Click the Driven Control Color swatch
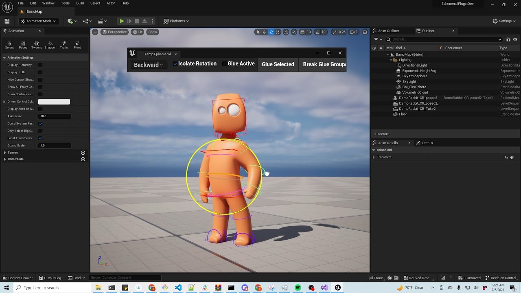The height and width of the screenshot is (293, 521). tap(54, 102)
